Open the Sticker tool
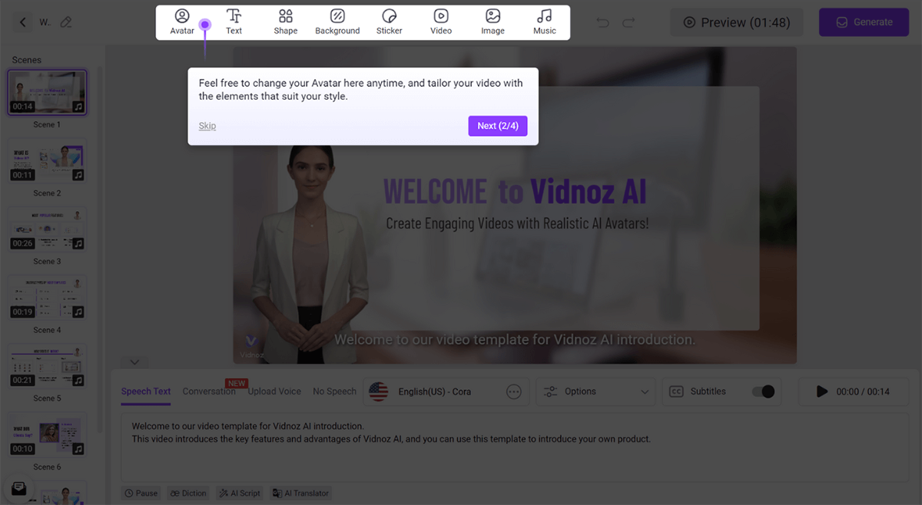The width and height of the screenshot is (922, 505). [389, 22]
